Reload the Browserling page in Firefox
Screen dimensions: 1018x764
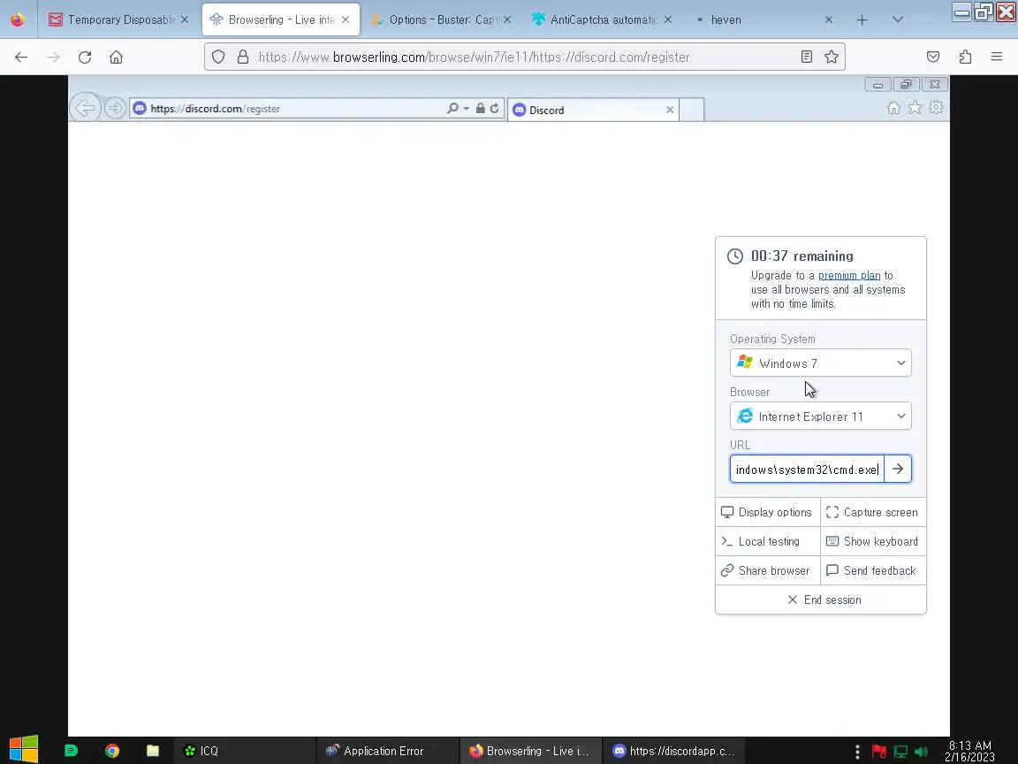85,57
